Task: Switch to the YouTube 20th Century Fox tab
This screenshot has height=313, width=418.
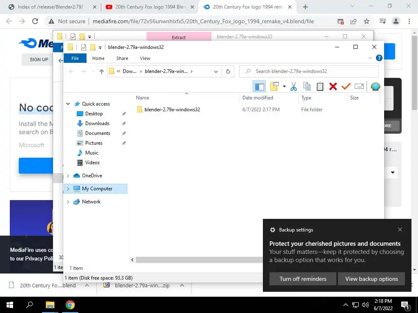Action: pos(150,7)
